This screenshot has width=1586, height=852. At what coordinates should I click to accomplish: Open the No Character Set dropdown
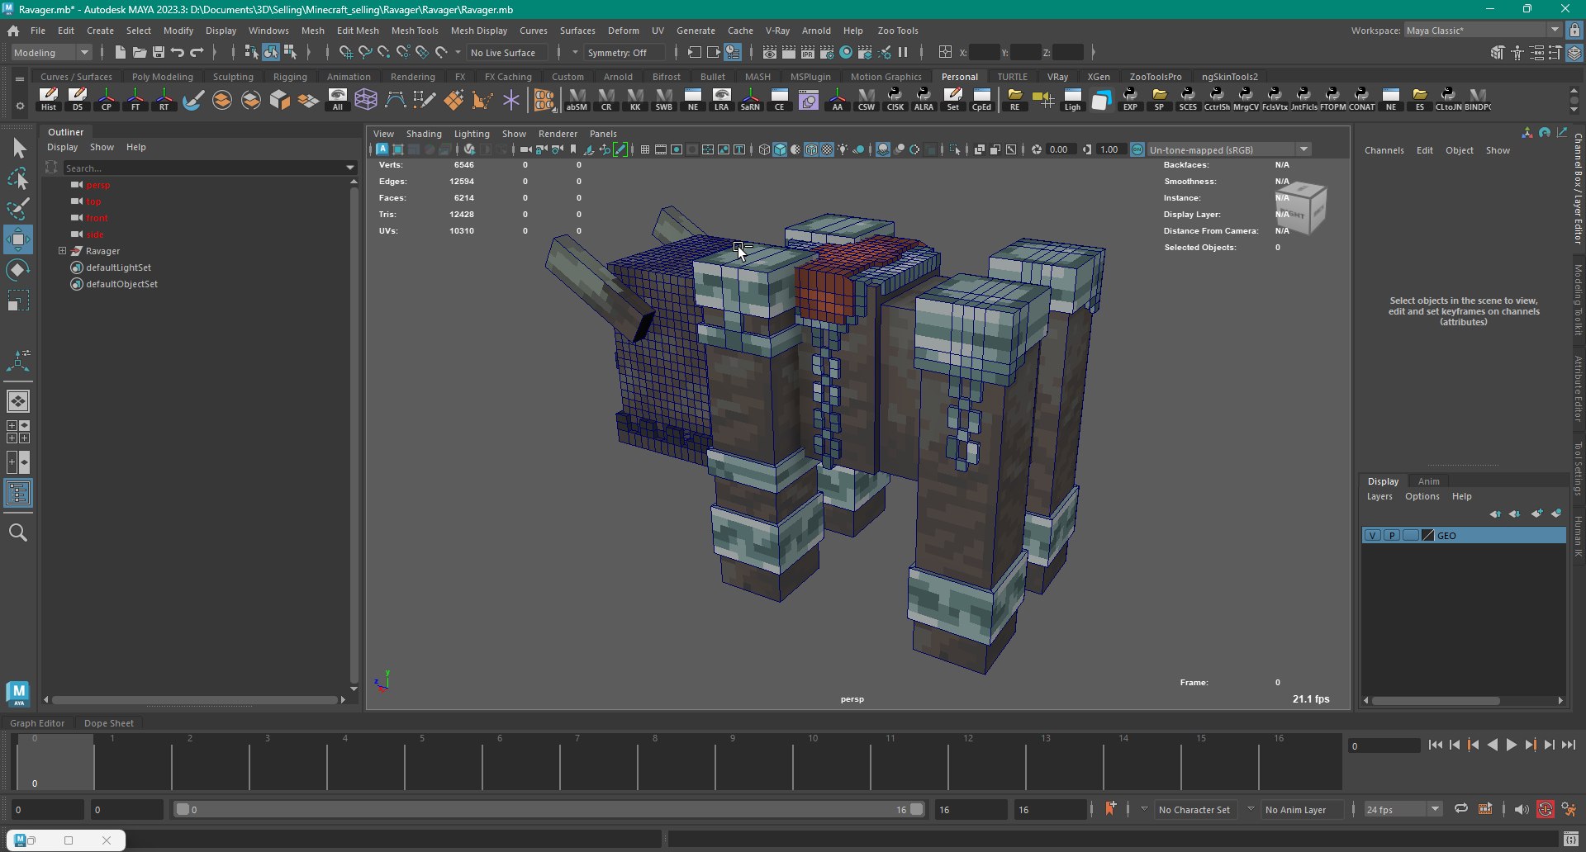[x=1194, y=809]
